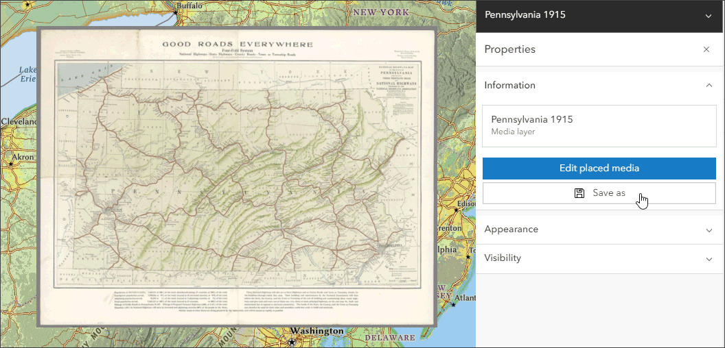Click the Washington capital star marker
The height and width of the screenshot is (348, 725).
pyautogui.click(x=292, y=343)
